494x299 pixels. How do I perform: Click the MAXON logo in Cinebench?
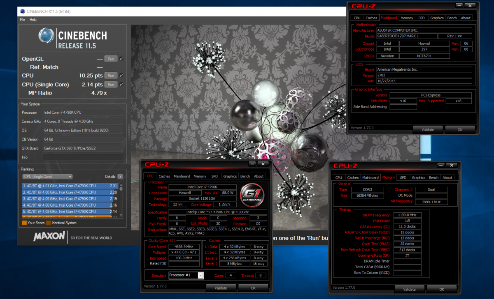pyautogui.click(x=49, y=236)
